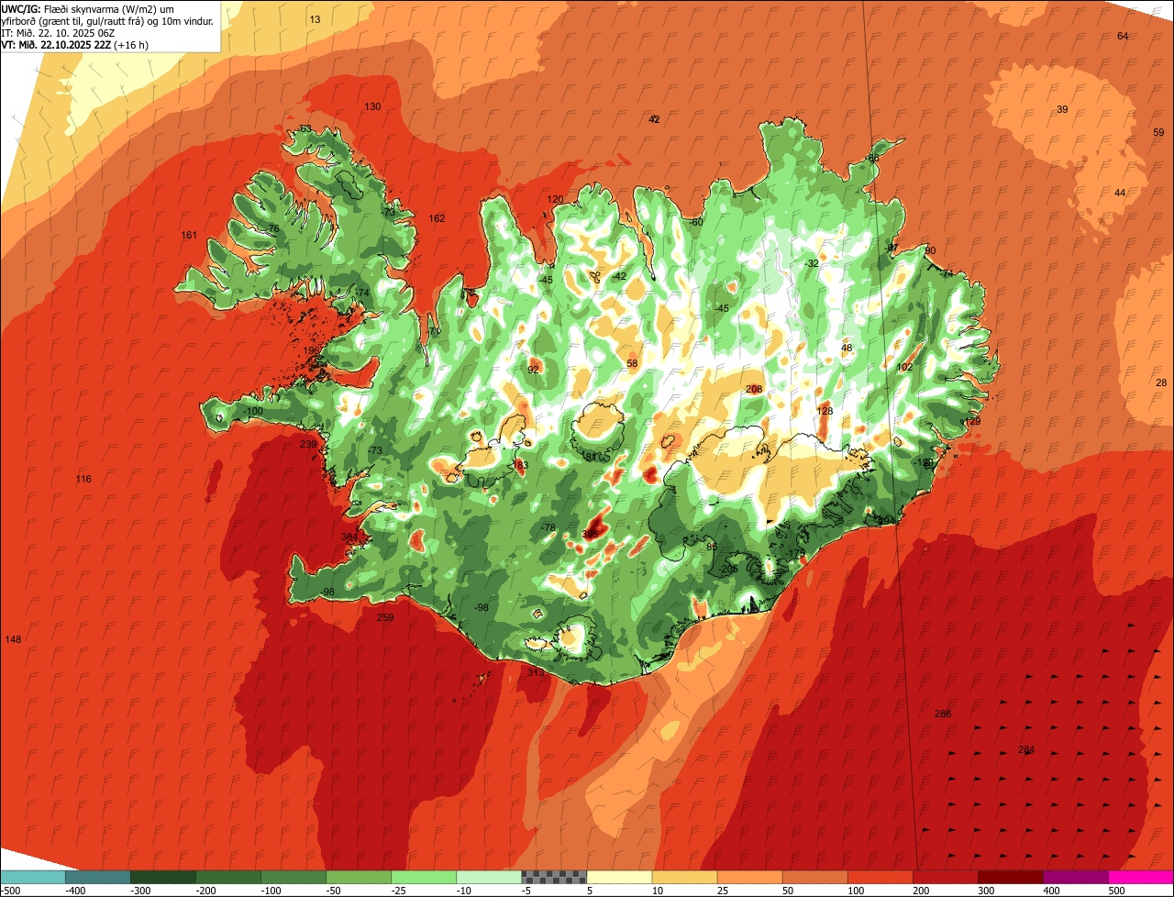Click the darkest green -300 to -200 swatch
The height and width of the screenshot is (897, 1174).
pos(162,876)
